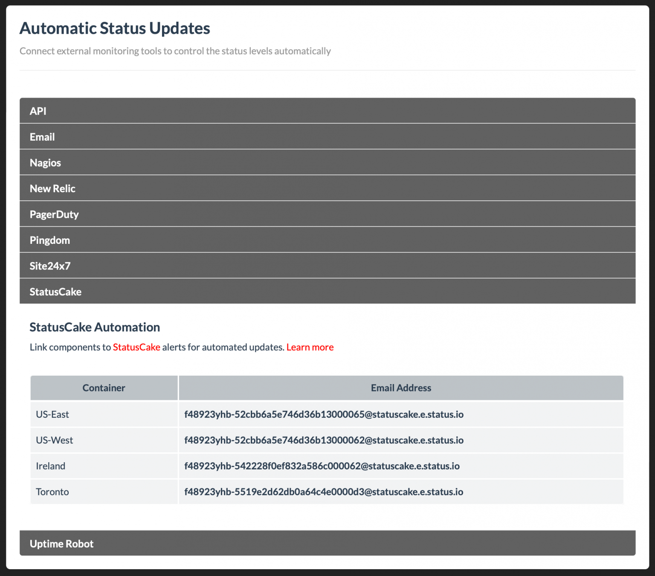Open the Nagios integration panel
Viewport: 655px width, 576px height.
click(45, 162)
